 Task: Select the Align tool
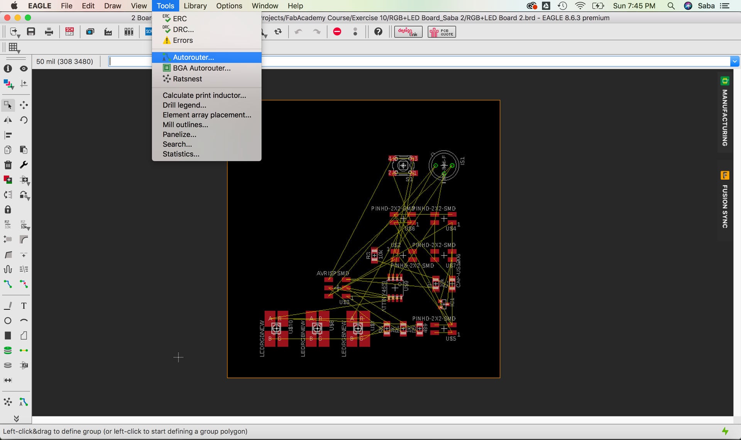[8, 135]
